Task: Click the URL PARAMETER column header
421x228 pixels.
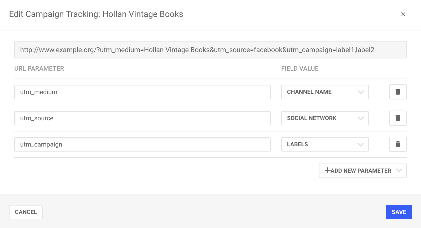Action: 39,69
